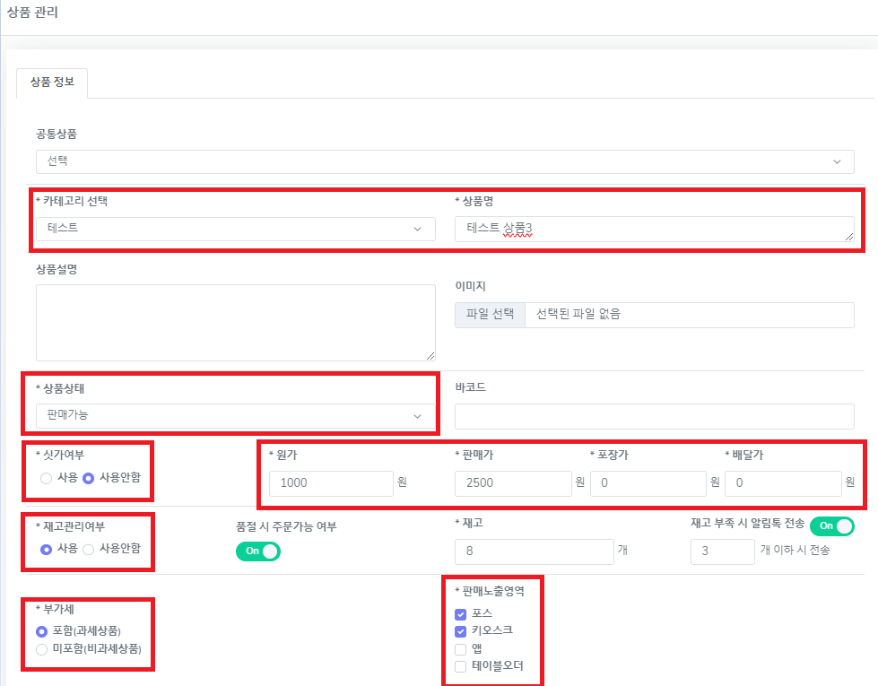This screenshot has height=686, width=878.
Task: Select 재고관리여부 사용안함 radio option
Action: pos(89,549)
